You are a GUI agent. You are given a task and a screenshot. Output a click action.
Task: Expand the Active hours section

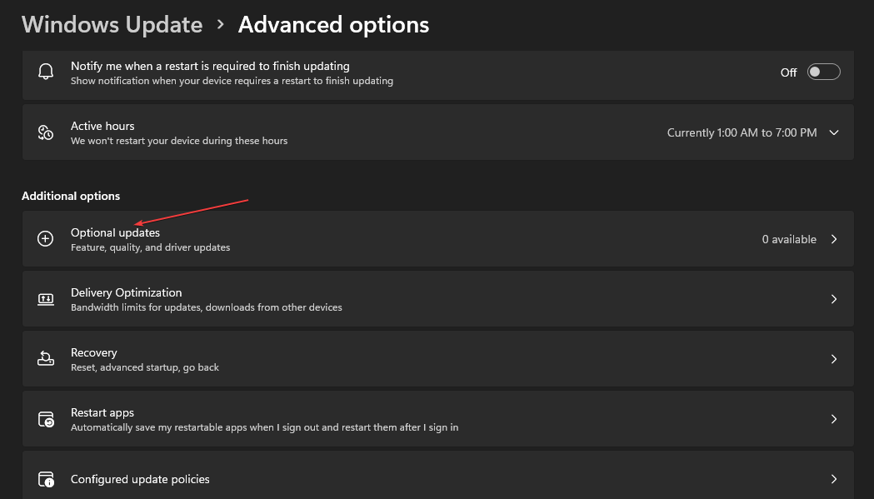coord(833,132)
